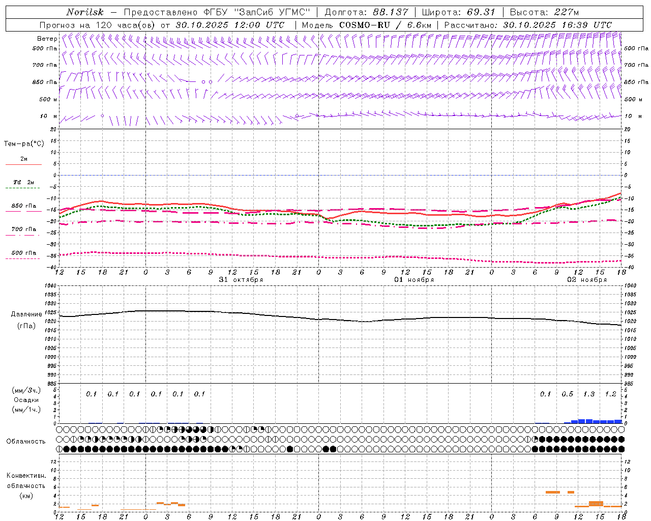This screenshot has height=521, width=651.
Task: Click the "Ветер" wind panel label
Action: [x=47, y=39]
